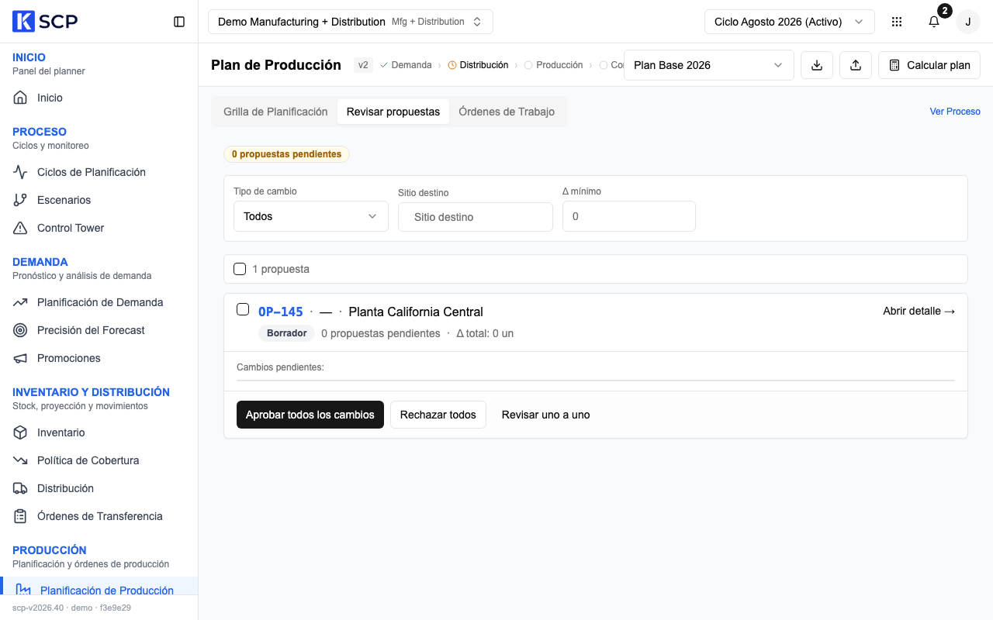Image resolution: width=993 pixels, height=620 pixels.
Task: Open Planificación de Producción sidebar item
Action: click(99, 590)
